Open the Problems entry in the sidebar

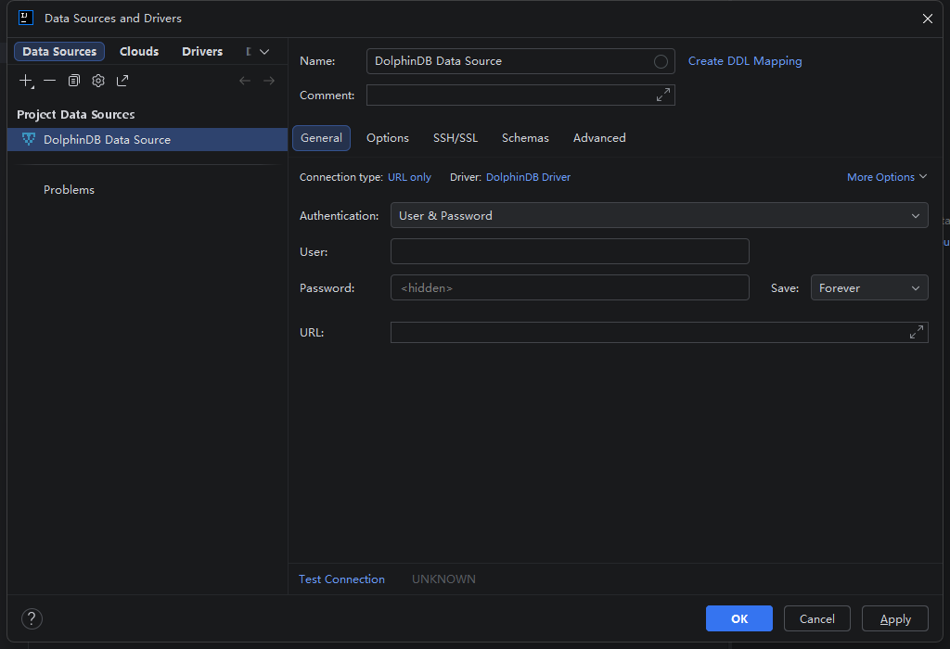69,189
